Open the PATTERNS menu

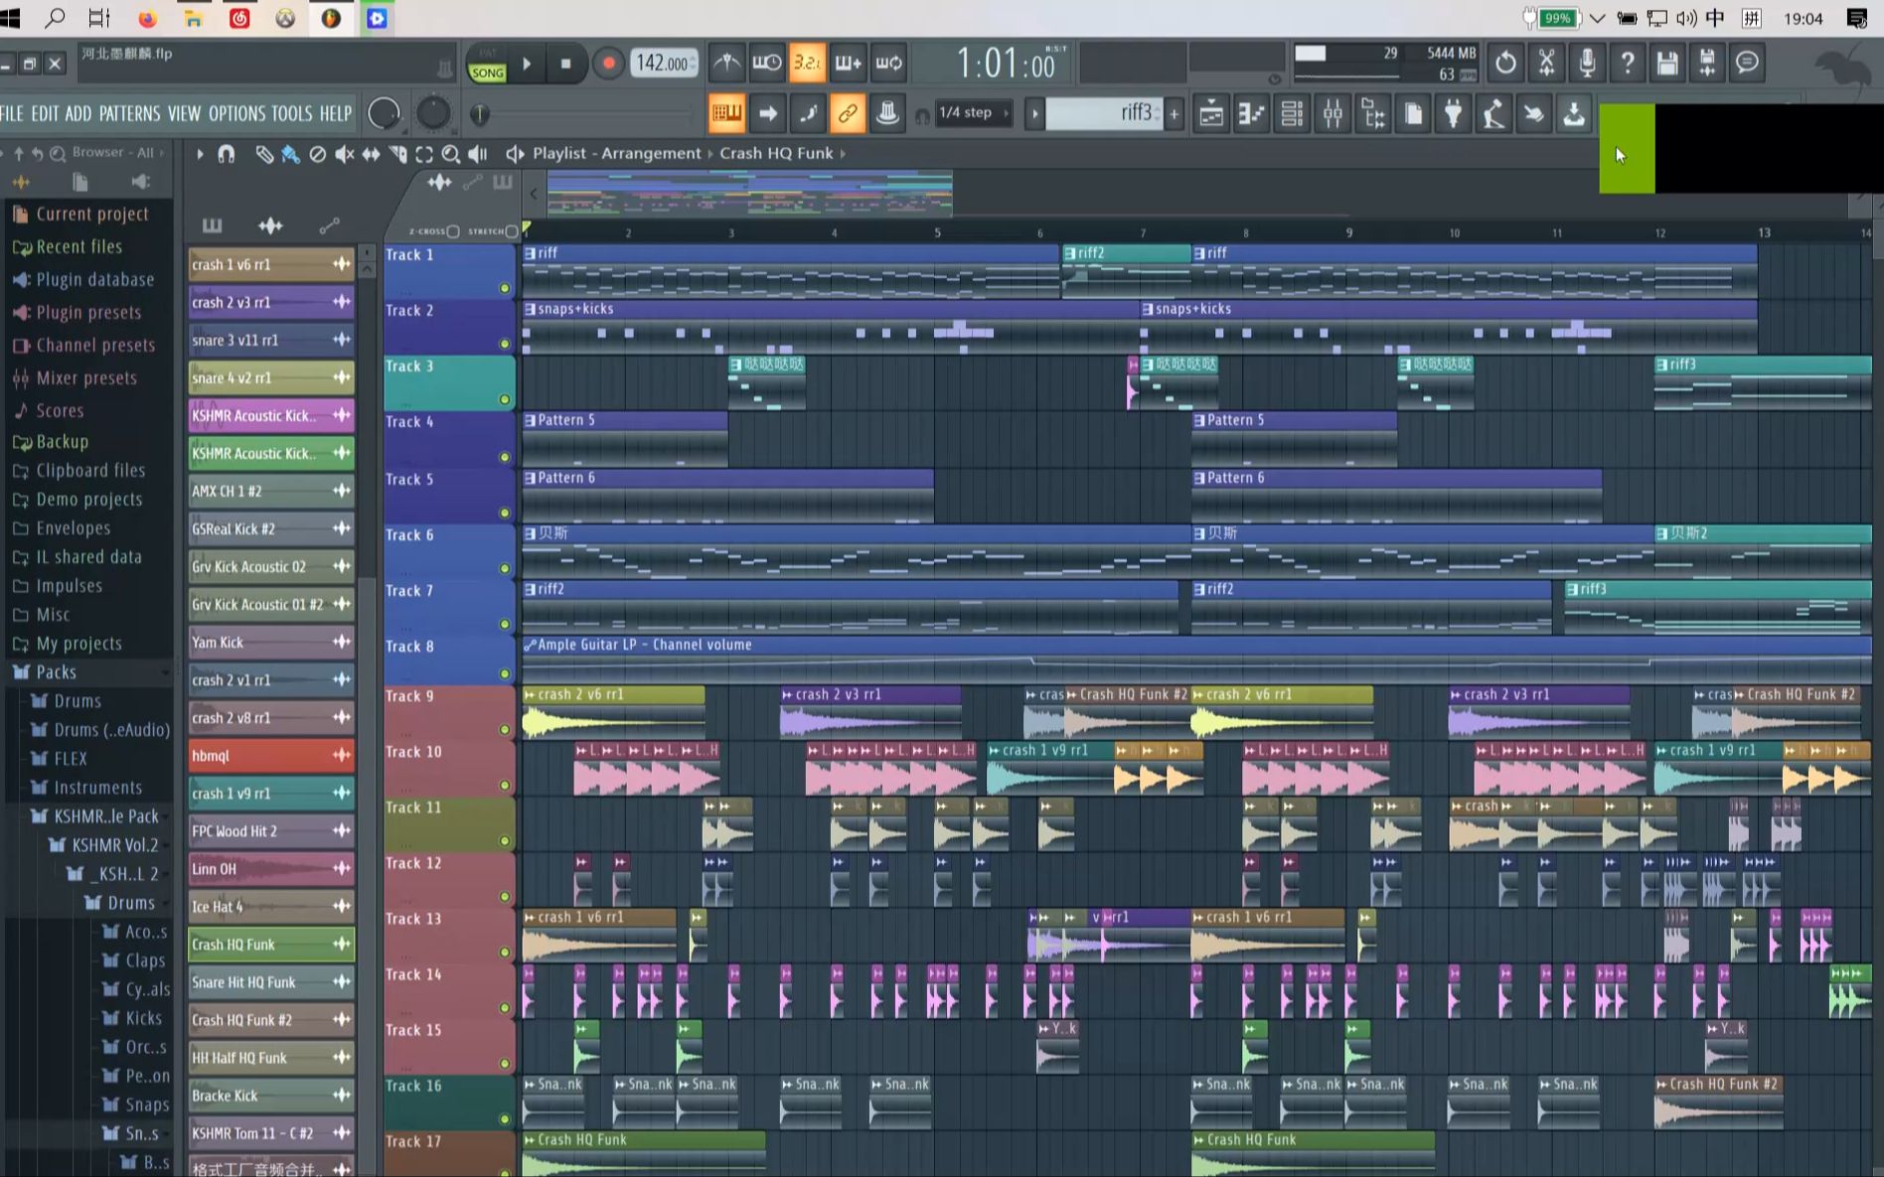click(129, 113)
